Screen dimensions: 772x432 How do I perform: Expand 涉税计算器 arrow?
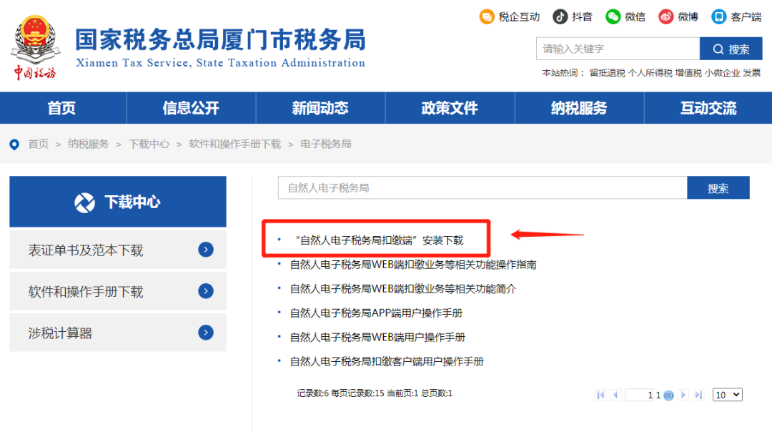pyautogui.click(x=206, y=333)
